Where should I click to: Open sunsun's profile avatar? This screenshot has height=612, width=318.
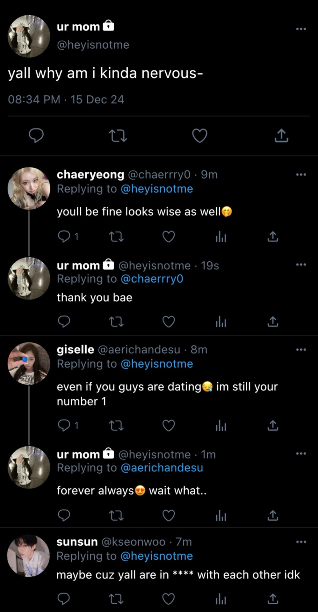29,556
